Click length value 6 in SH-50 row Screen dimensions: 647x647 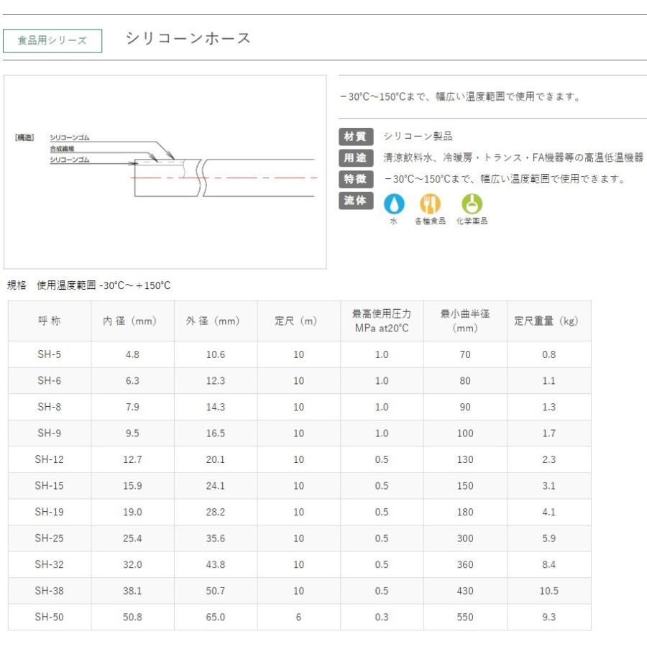[299, 617]
